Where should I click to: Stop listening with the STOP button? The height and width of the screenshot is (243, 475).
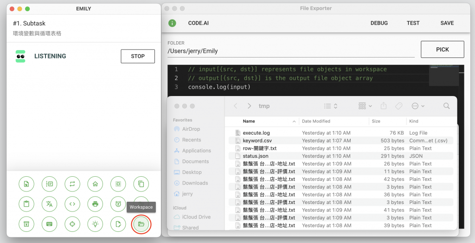point(138,57)
